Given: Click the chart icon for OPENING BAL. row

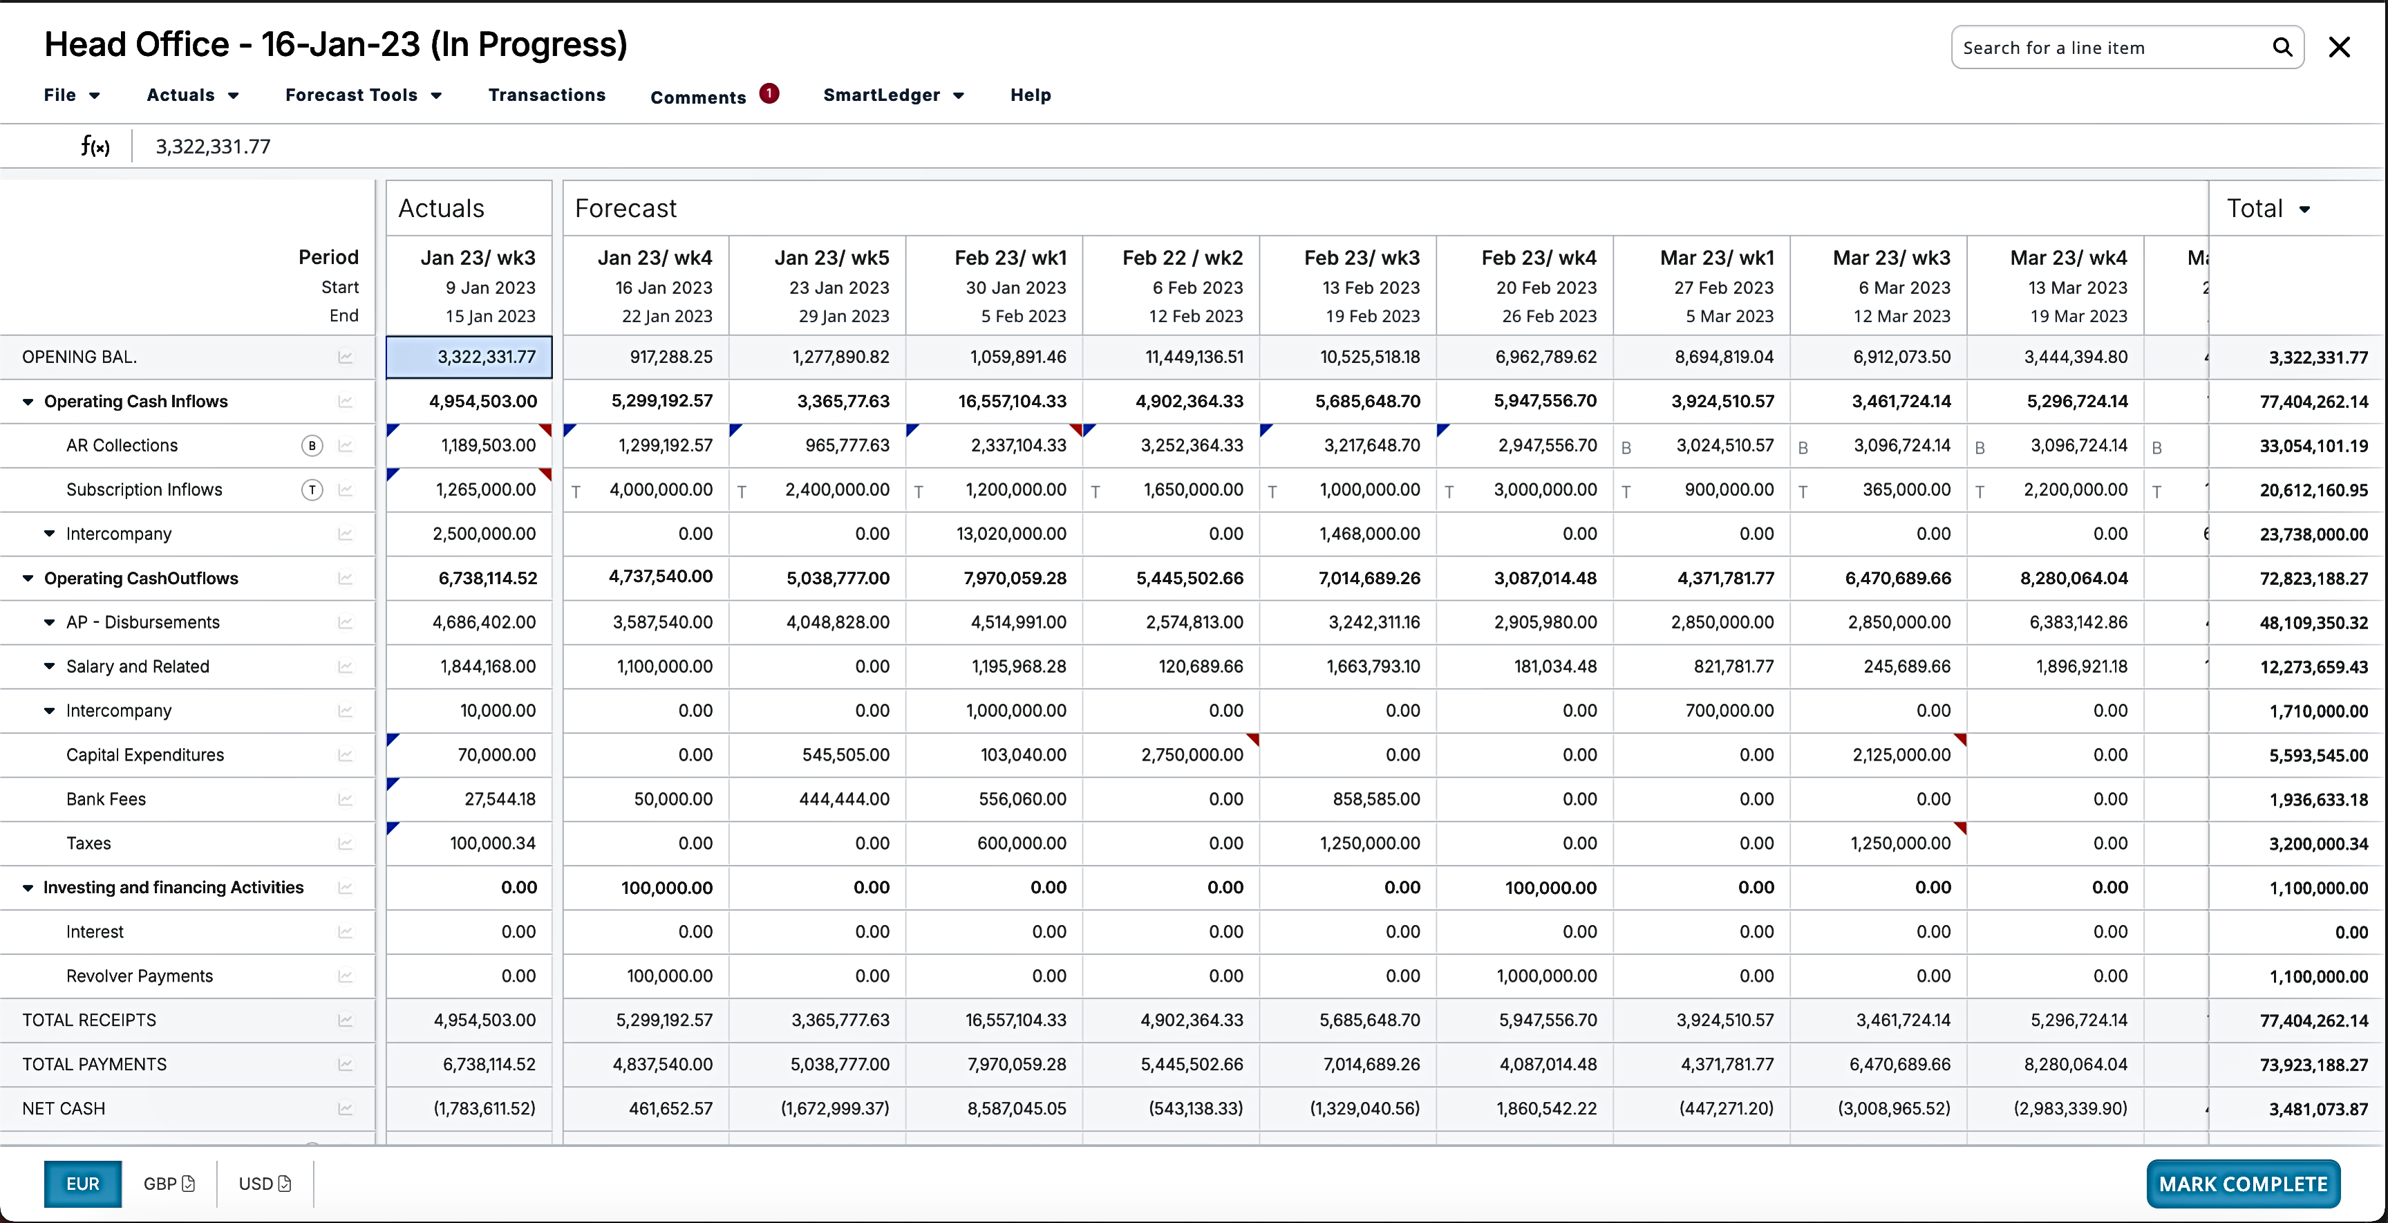Looking at the screenshot, I should click(345, 357).
